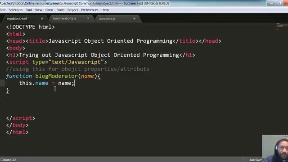Close the unsaved myobject.html tab dot
288x162 pixels.
(42, 18)
